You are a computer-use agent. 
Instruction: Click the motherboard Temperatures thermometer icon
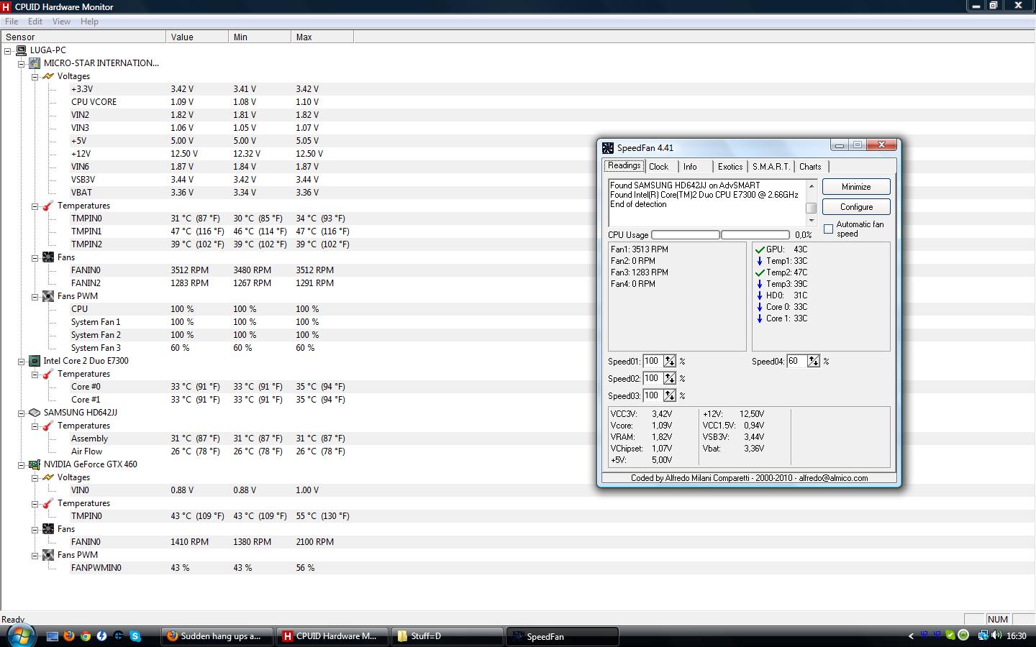(x=48, y=206)
